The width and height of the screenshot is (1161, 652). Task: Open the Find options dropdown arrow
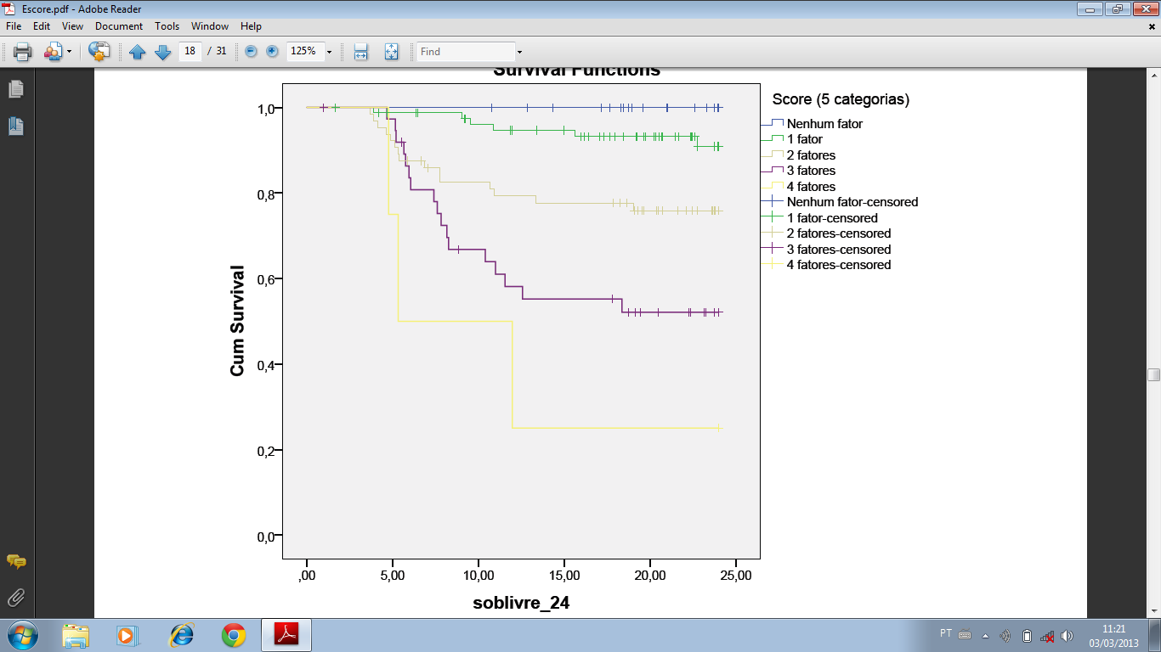(x=519, y=52)
